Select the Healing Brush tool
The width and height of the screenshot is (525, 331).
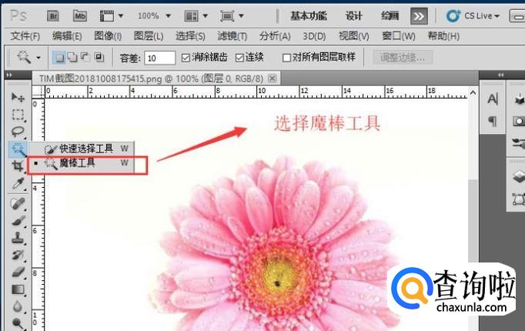pos(18,203)
